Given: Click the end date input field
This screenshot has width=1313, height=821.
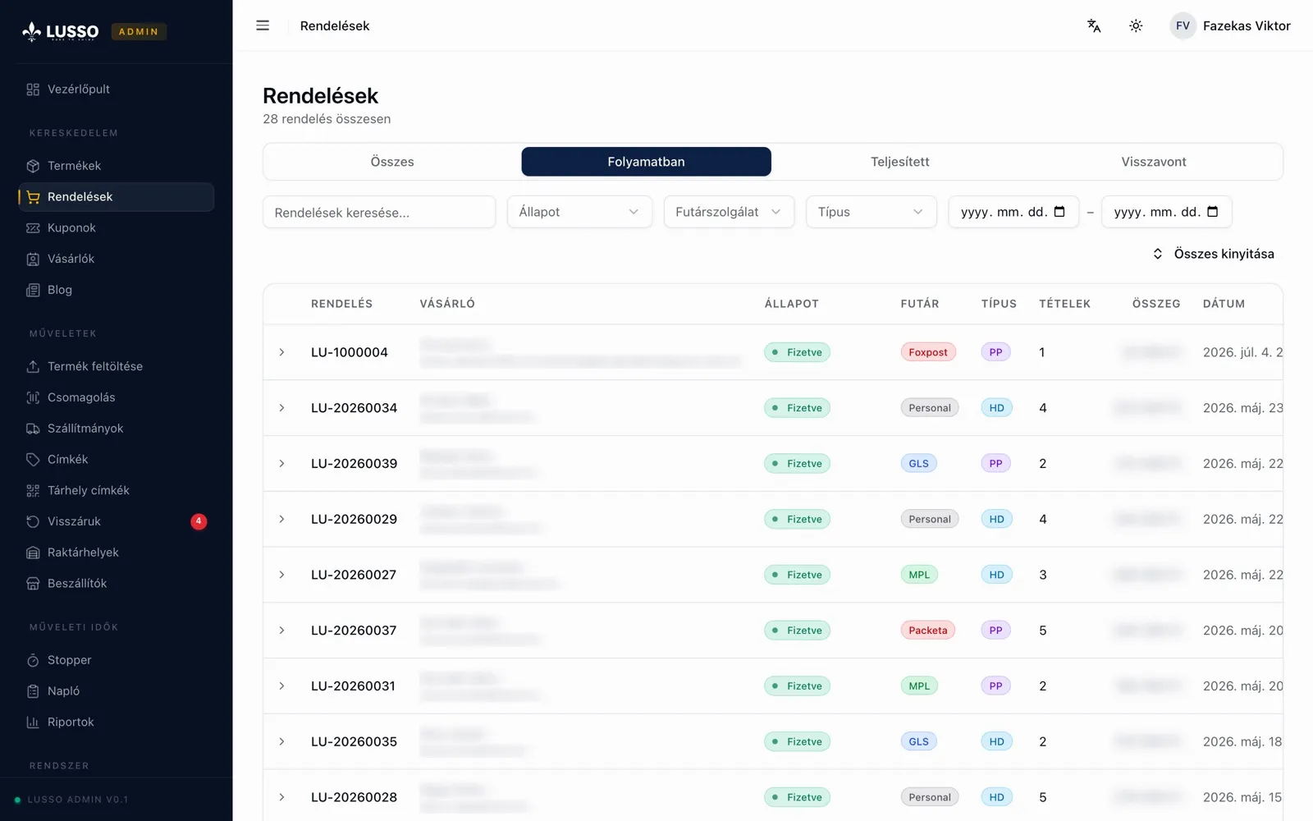Looking at the screenshot, I should (x=1166, y=212).
